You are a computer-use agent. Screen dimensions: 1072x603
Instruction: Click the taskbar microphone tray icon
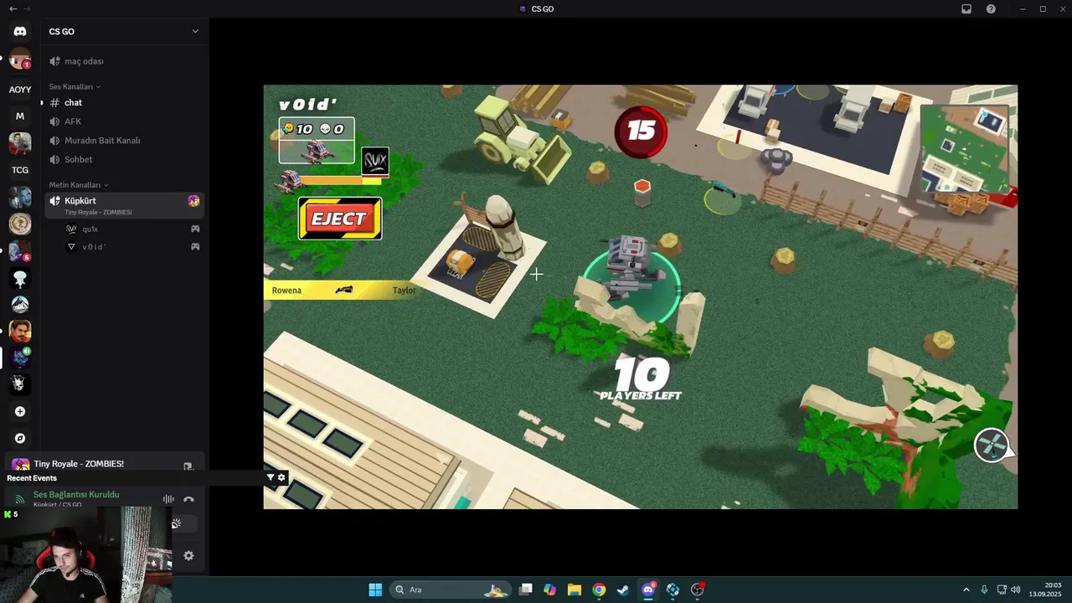click(984, 590)
